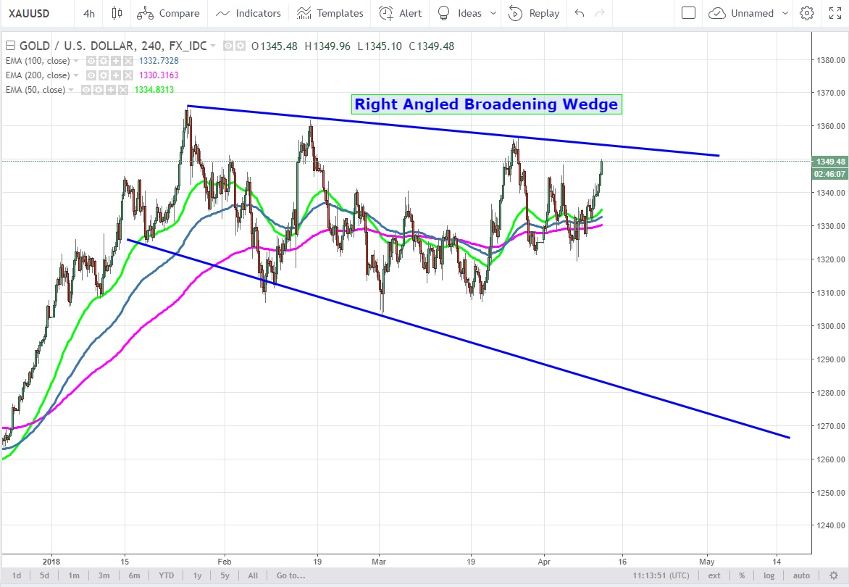This screenshot has height=587, width=849.
Task: Open the Unnamed chart layout dropdown
Action: (x=742, y=13)
